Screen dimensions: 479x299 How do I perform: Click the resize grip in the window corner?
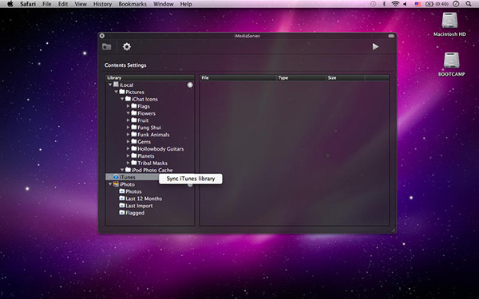click(x=393, y=230)
